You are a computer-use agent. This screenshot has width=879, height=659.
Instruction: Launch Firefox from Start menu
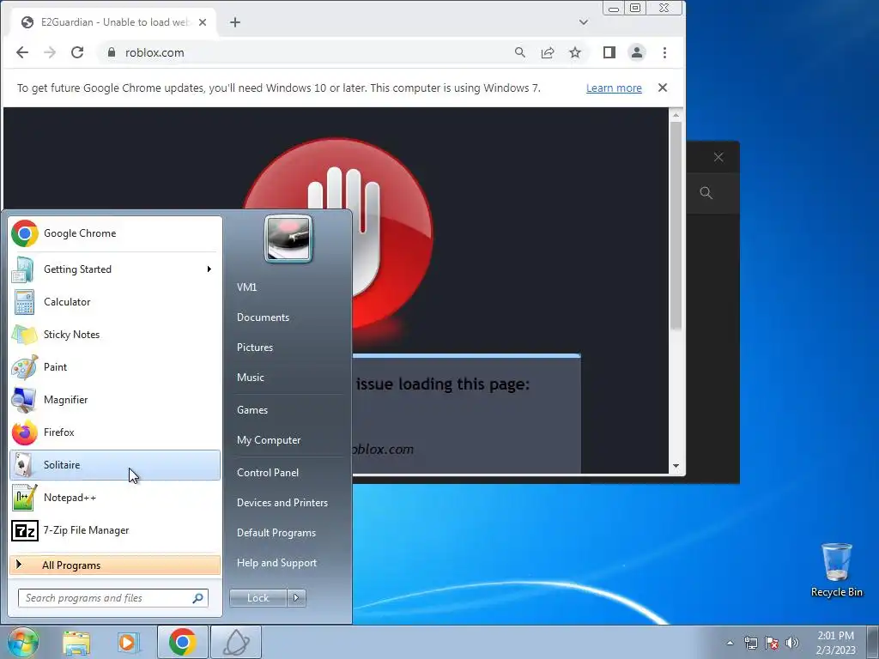(115, 432)
